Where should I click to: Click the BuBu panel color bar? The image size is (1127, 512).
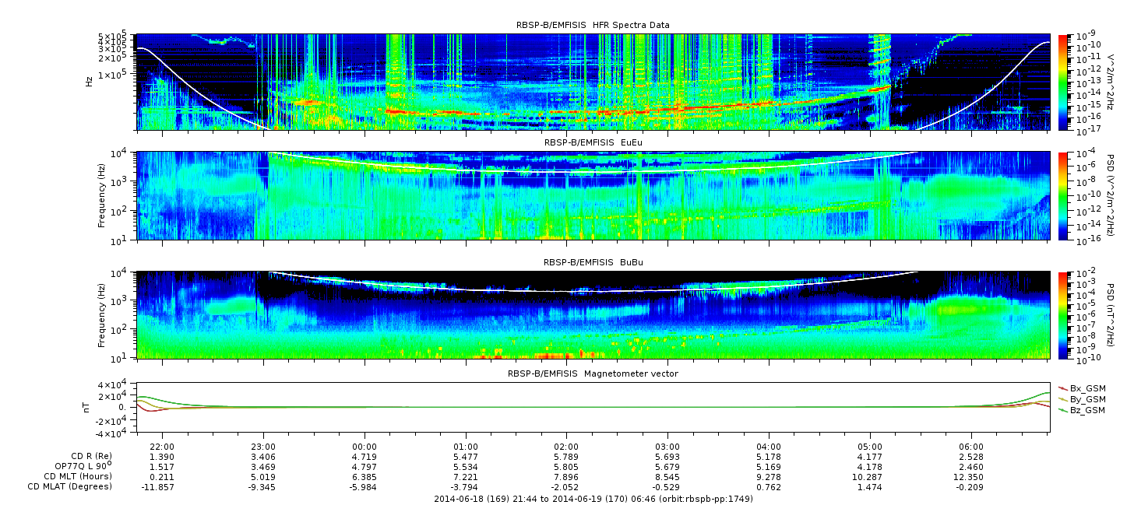click(1064, 314)
